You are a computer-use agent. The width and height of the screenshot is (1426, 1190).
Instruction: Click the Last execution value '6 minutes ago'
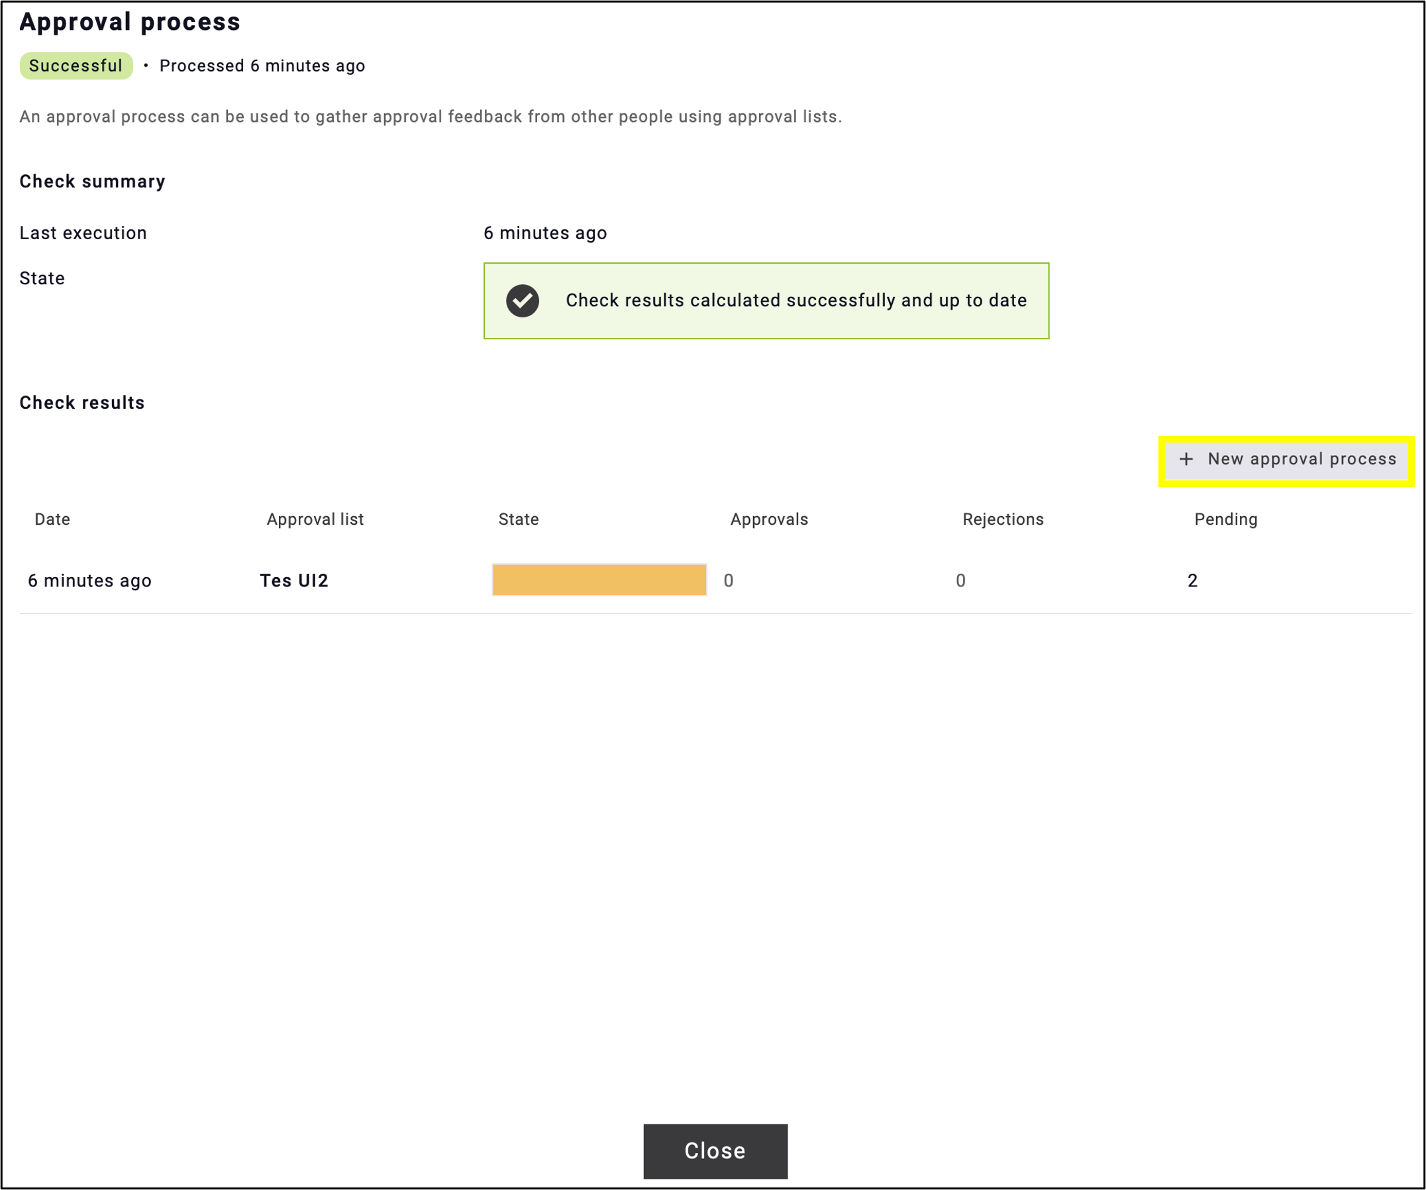(545, 233)
